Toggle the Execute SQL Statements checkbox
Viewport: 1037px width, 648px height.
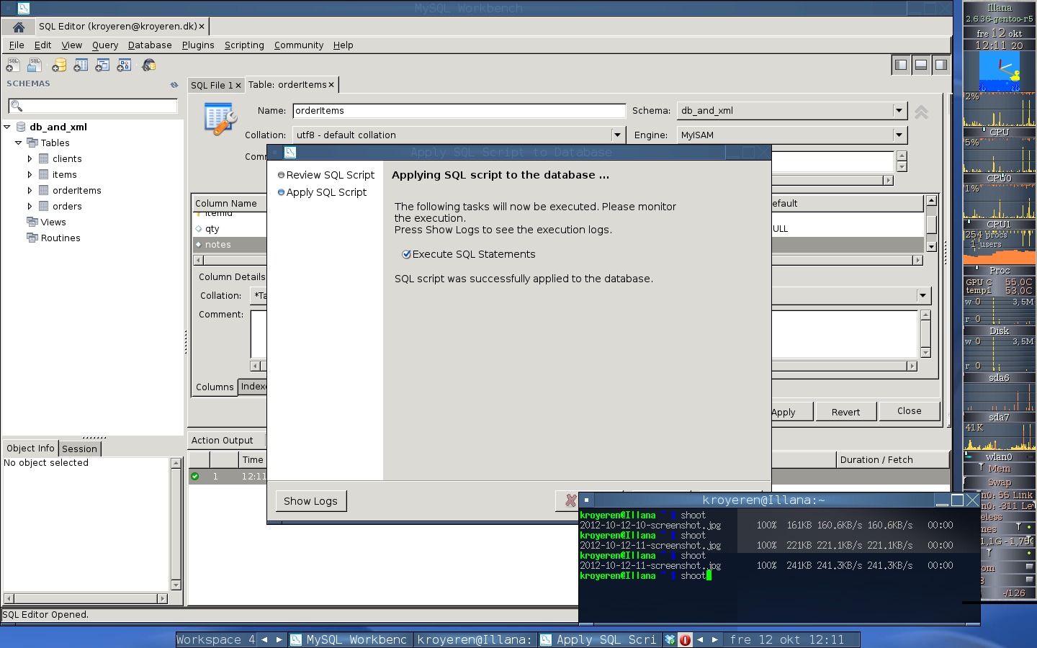[x=406, y=254]
